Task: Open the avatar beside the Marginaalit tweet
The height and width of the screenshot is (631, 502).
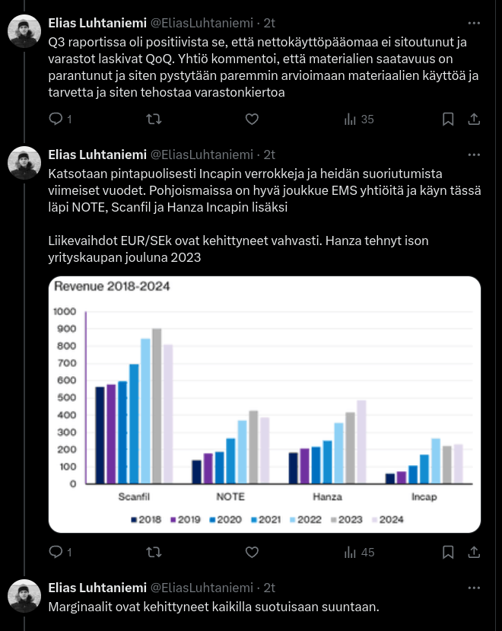Action: 24,595
